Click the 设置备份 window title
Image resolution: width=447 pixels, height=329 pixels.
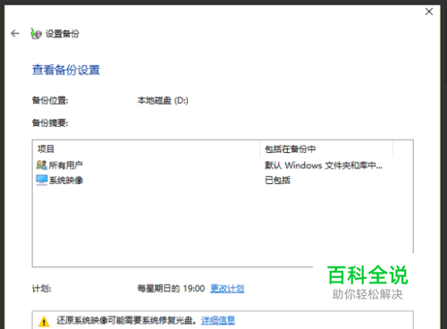coord(63,34)
